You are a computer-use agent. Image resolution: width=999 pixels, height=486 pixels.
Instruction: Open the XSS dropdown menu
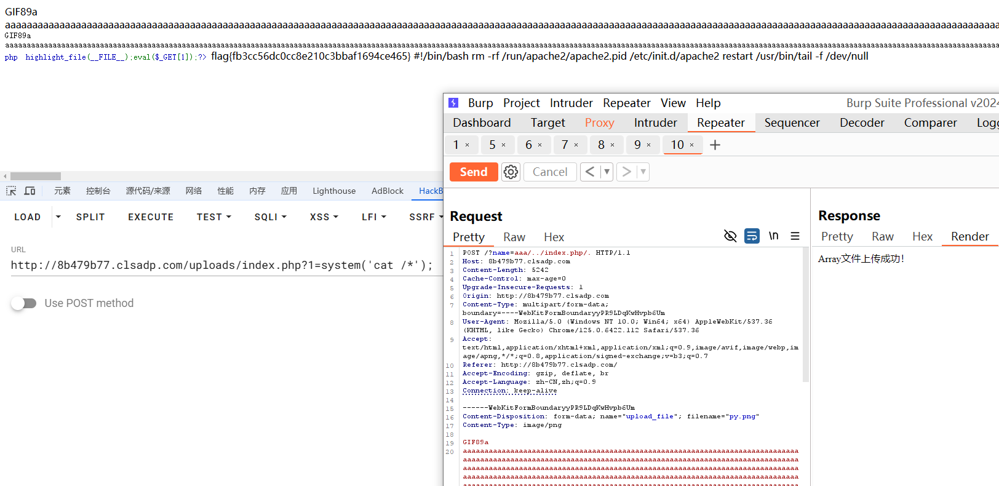pos(324,217)
